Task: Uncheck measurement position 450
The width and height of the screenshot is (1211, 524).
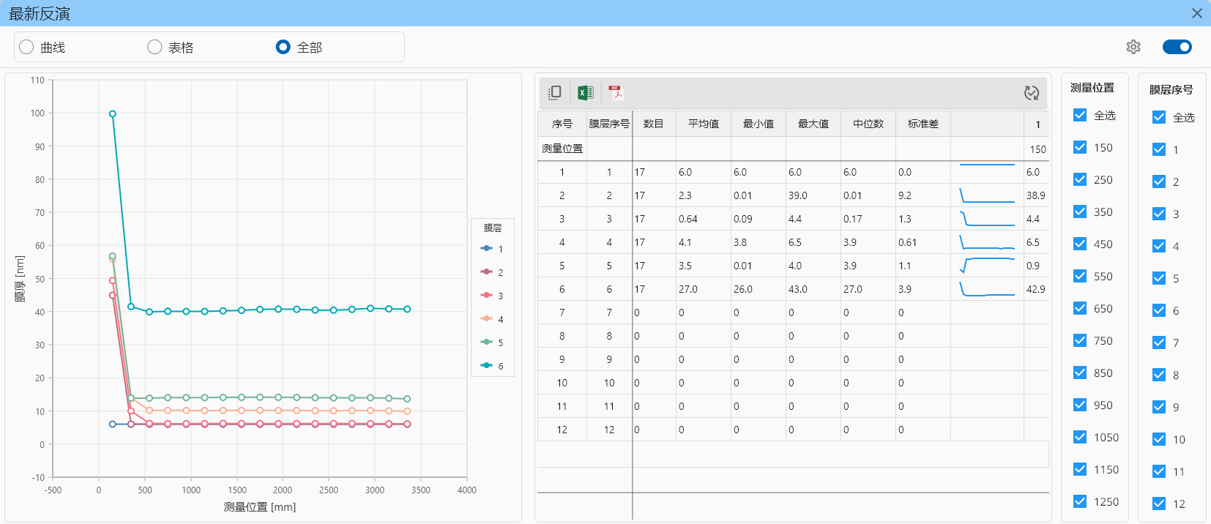Action: click(1080, 244)
